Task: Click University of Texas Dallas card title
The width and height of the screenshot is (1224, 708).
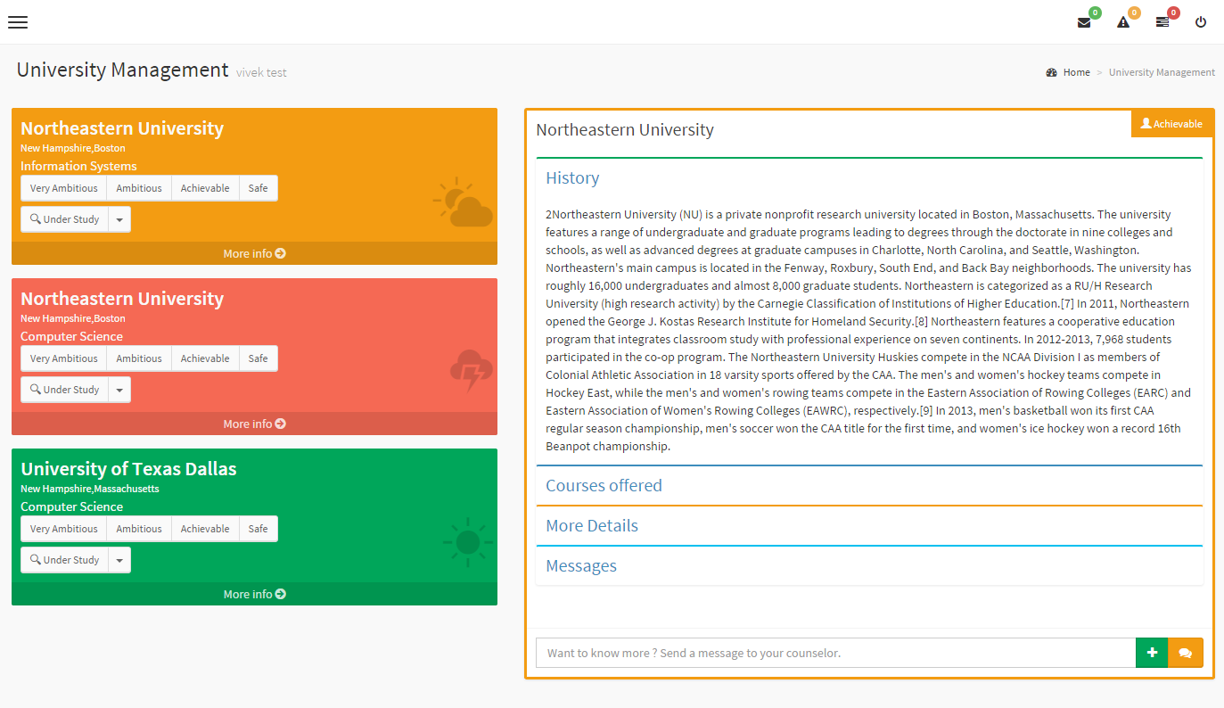Action: (128, 469)
